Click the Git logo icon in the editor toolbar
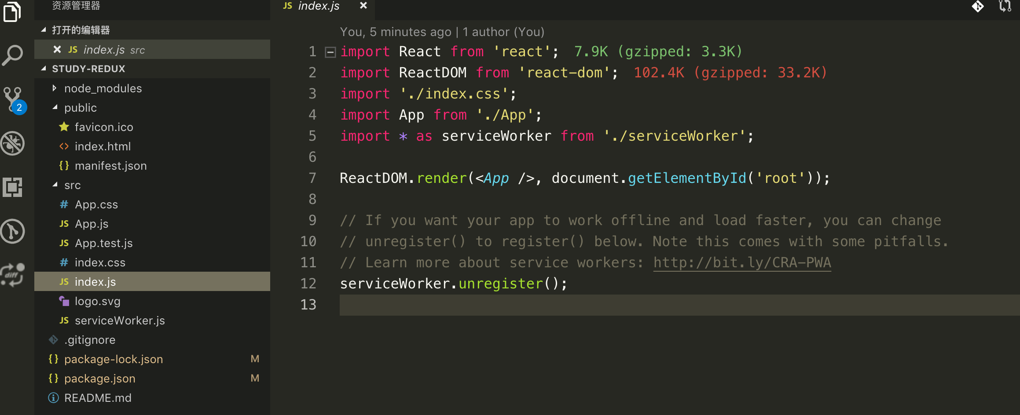The image size is (1020, 415). [978, 7]
